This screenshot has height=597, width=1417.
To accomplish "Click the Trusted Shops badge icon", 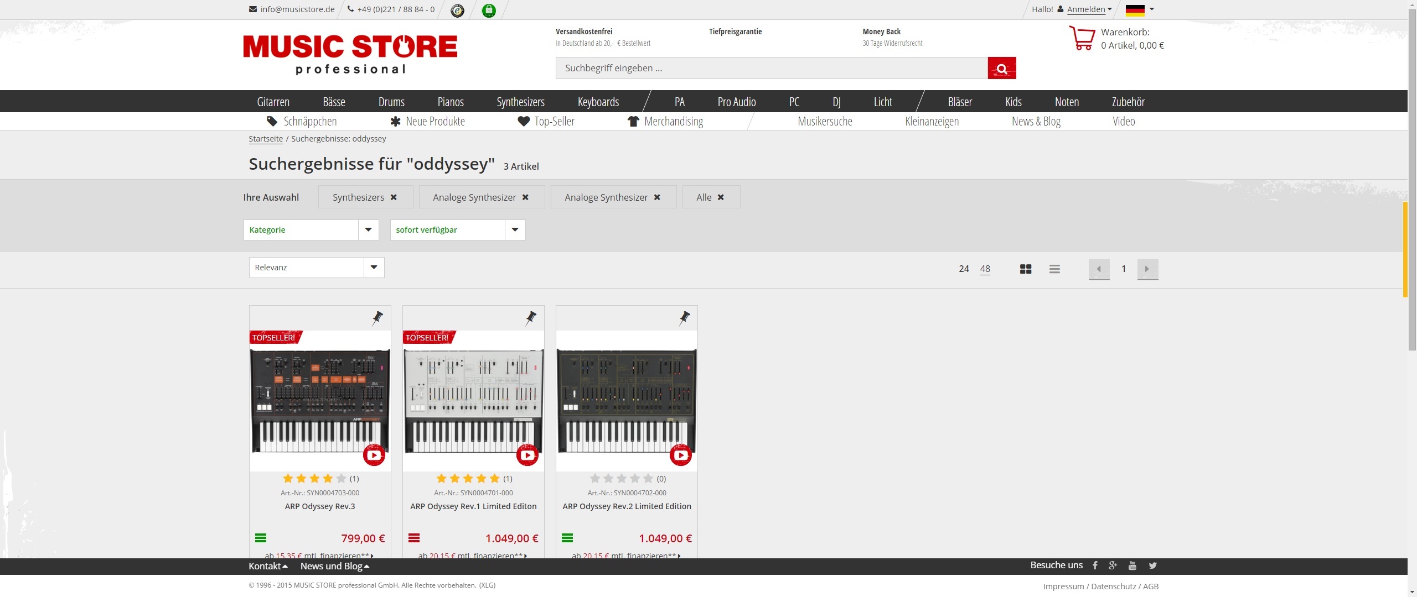I will [x=457, y=10].
